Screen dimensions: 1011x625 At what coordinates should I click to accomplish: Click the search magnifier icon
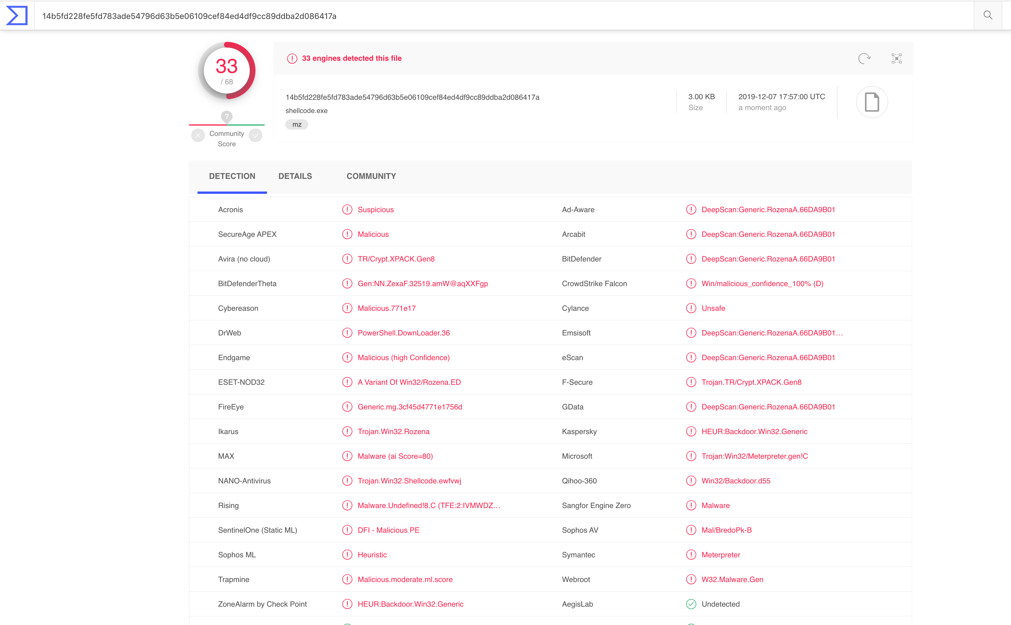click(988, 15)
